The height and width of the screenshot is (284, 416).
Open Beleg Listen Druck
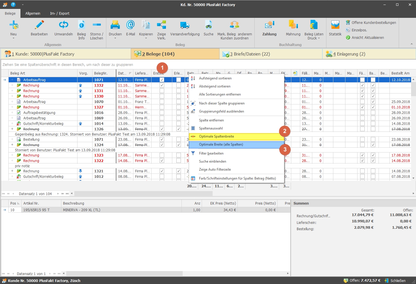(314, 30)
